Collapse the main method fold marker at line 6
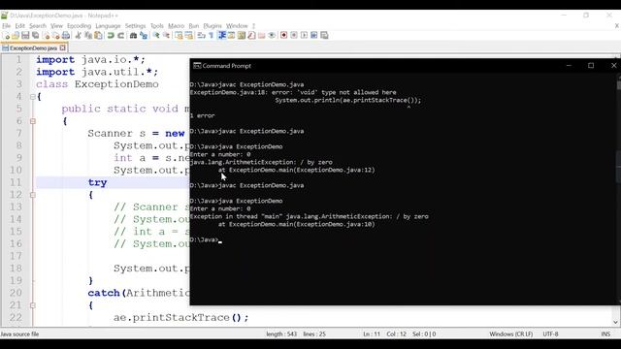 point(33,121)
